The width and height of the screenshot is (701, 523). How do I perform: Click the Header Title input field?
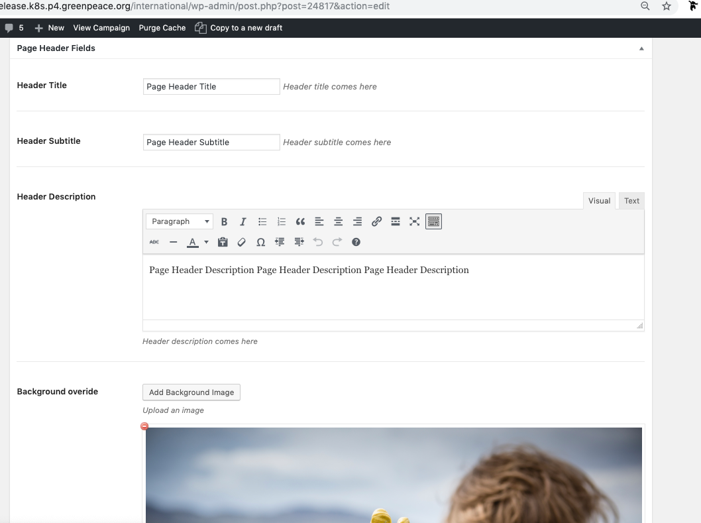211,86
